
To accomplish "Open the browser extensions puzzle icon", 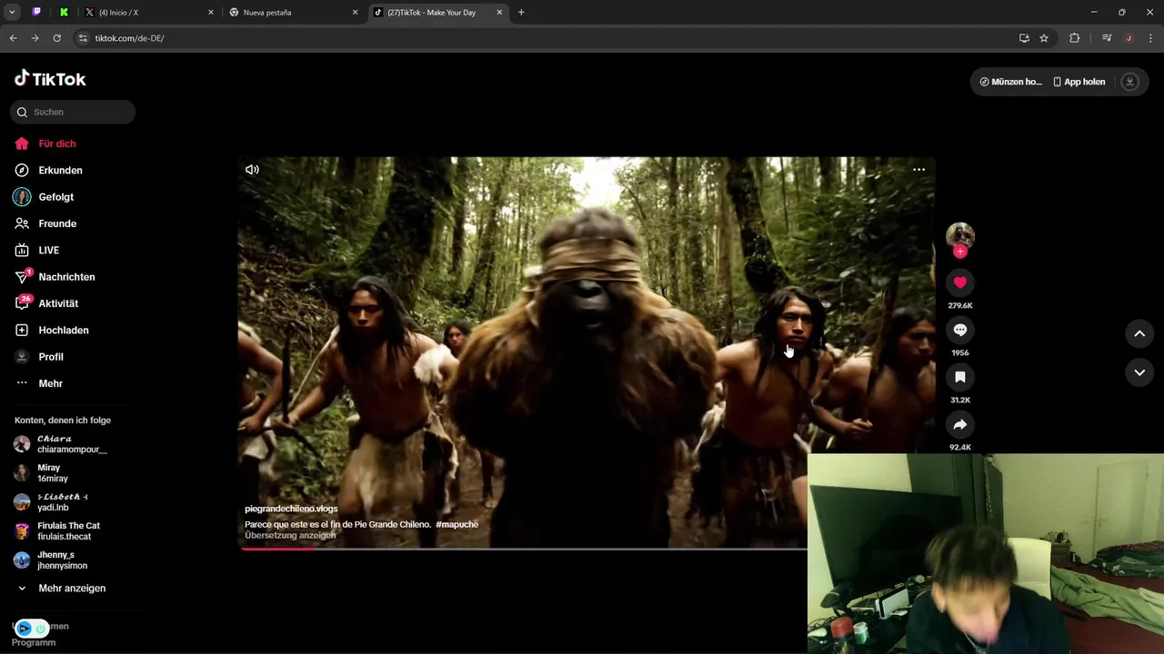I will coord(1074,38).
